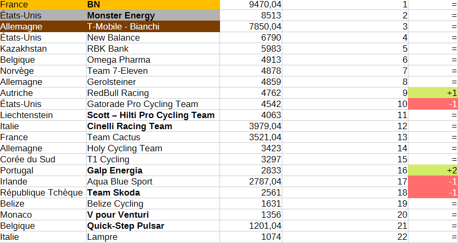458x243 pixels.
Task: Select the T1 Cycling cell
Action: (x=153, y=159)
